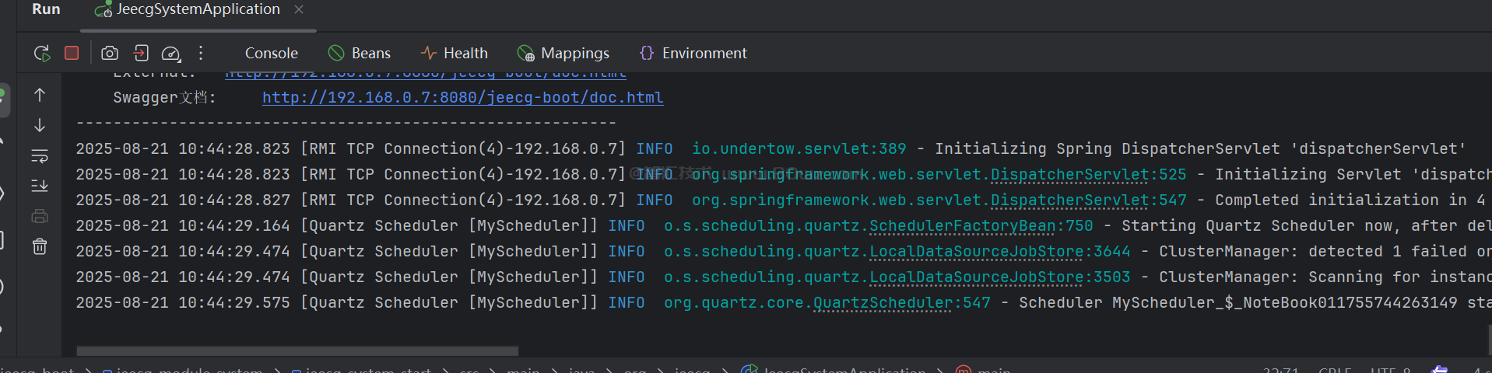The width and height of the screenshot is (1492, 373).
Task: Rerun the JeecgSystemApplication
Action: 41,53
